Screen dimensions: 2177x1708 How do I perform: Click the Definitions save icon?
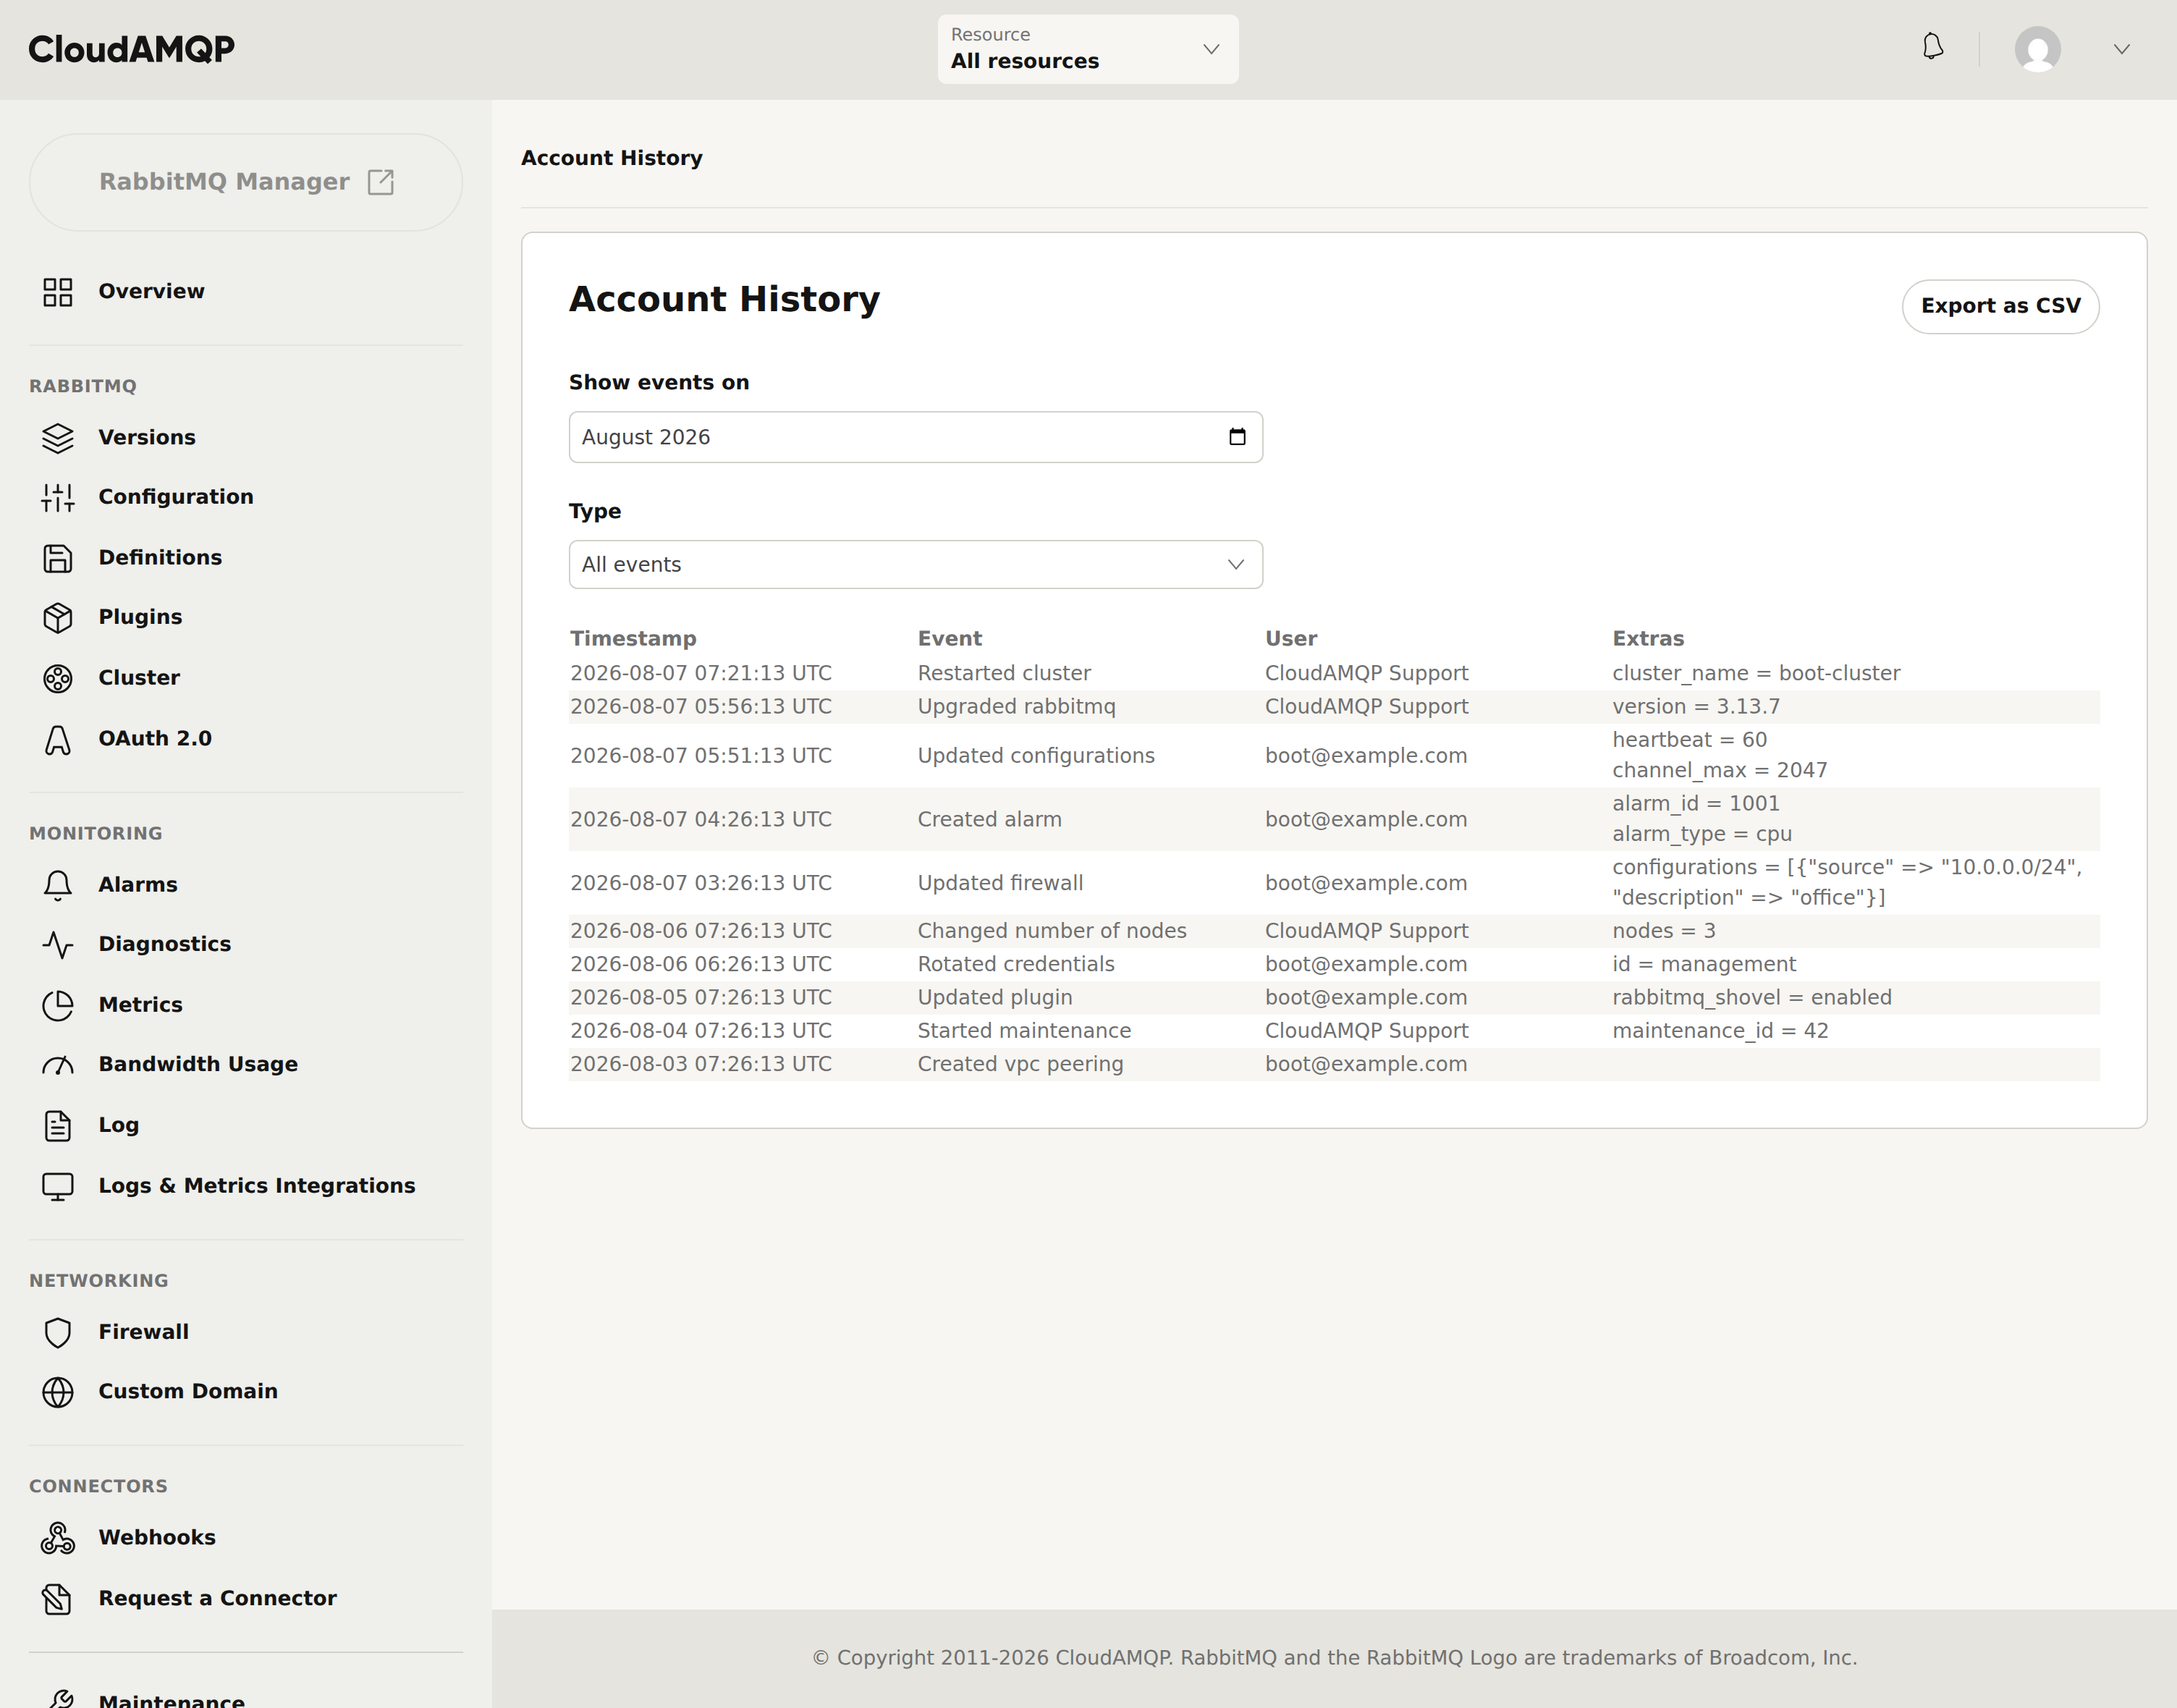[x=58, y=558]
